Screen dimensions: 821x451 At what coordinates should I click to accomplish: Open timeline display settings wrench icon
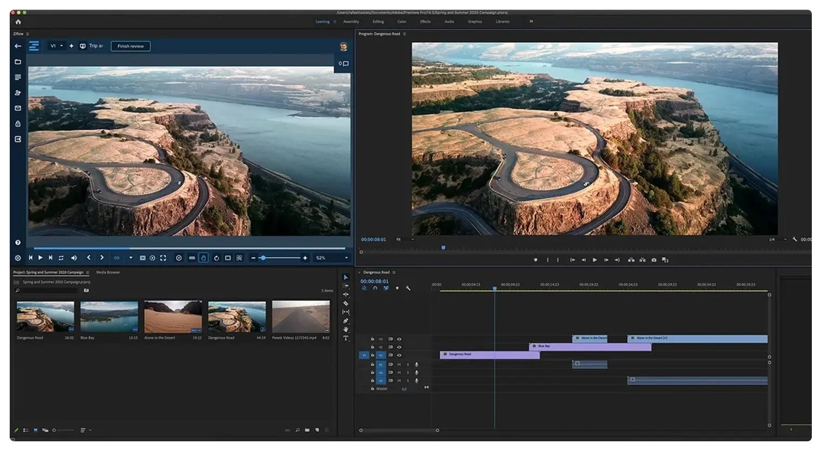408,289
